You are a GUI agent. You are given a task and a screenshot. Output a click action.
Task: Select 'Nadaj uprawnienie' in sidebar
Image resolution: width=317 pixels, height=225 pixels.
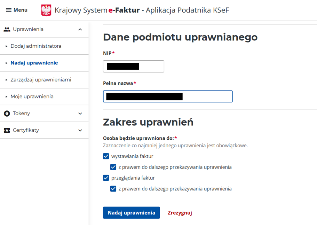coord(34,63)
